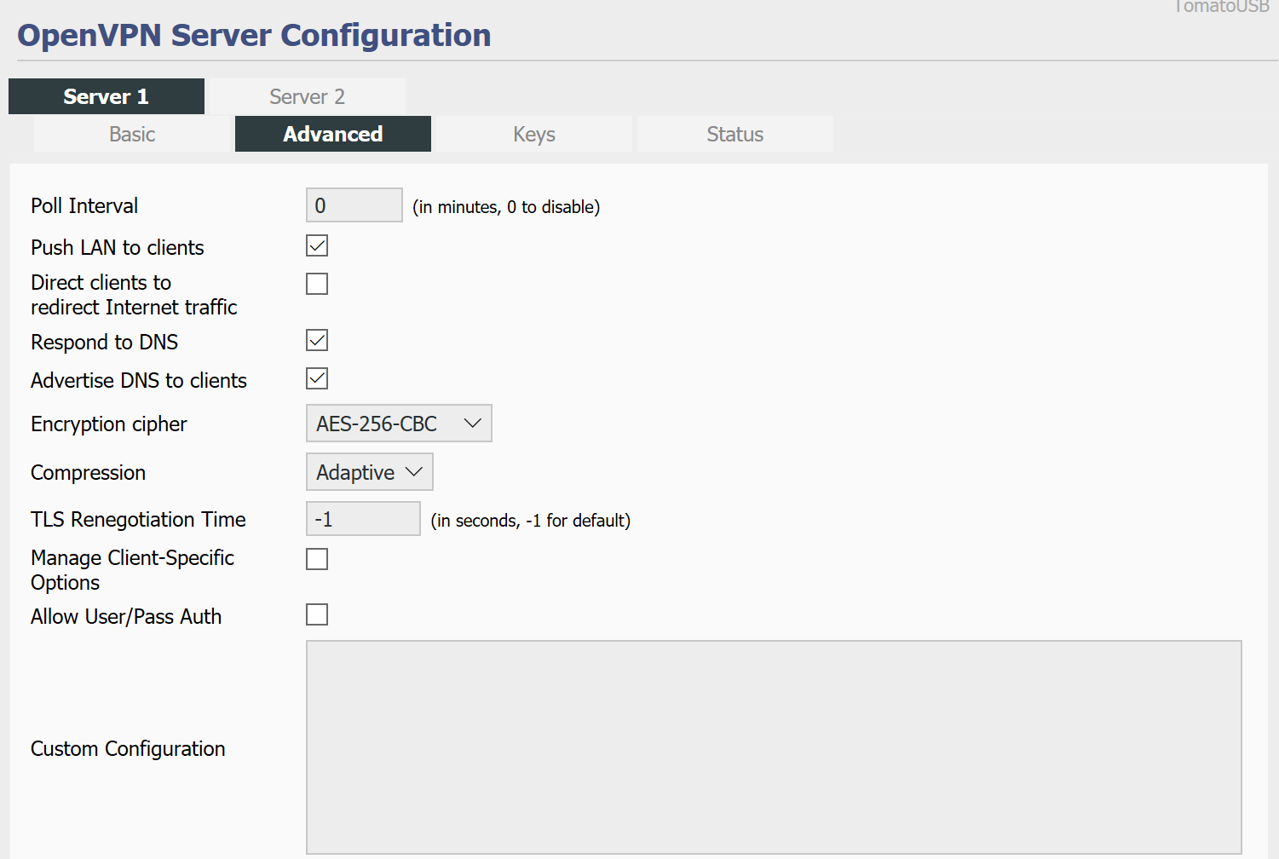Uncheck Respond to DNS
This screenshot has height=859, width=1279.
[316, 340]
